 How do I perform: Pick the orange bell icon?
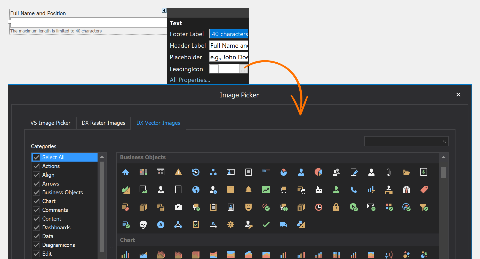(x=249, y=190)
